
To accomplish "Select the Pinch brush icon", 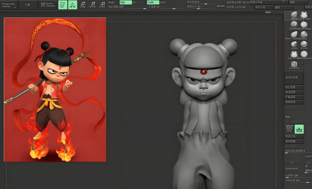I will 304,45.
